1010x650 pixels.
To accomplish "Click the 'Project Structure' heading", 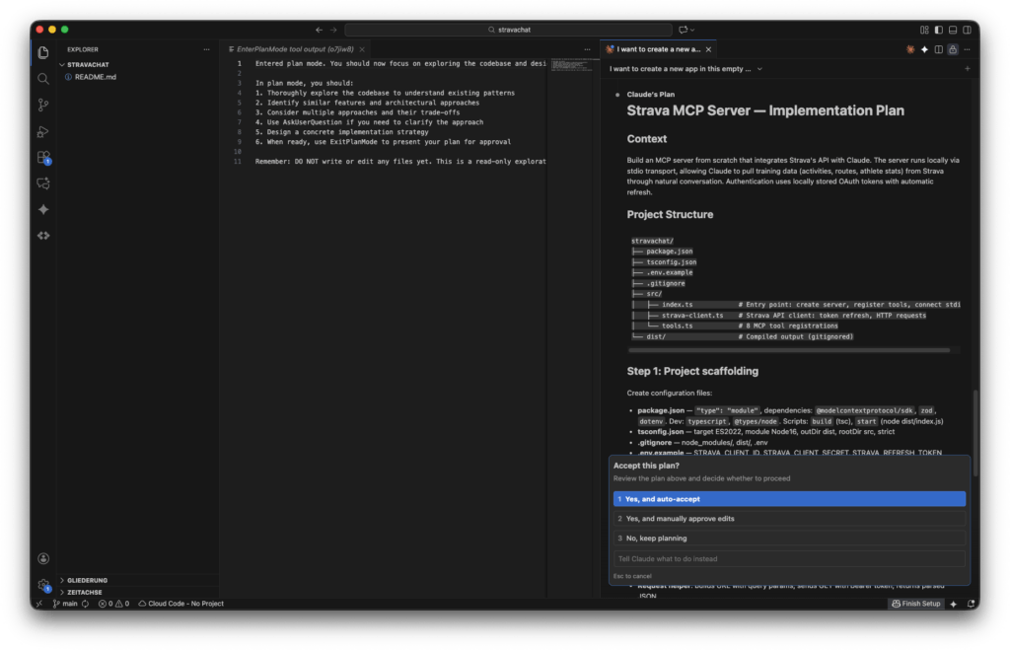I will coord(670,214).
